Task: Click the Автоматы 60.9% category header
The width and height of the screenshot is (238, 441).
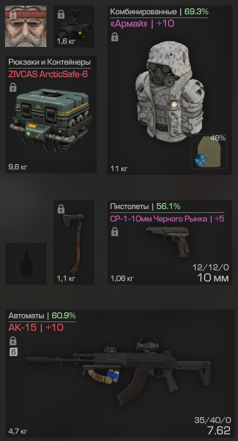Action: coord(42,316)
